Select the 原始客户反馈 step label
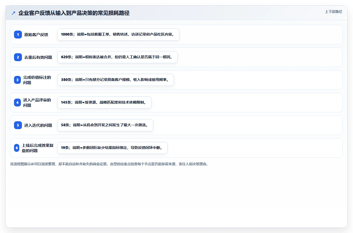Viewport: 353px width, 233px height. point(36,35)
